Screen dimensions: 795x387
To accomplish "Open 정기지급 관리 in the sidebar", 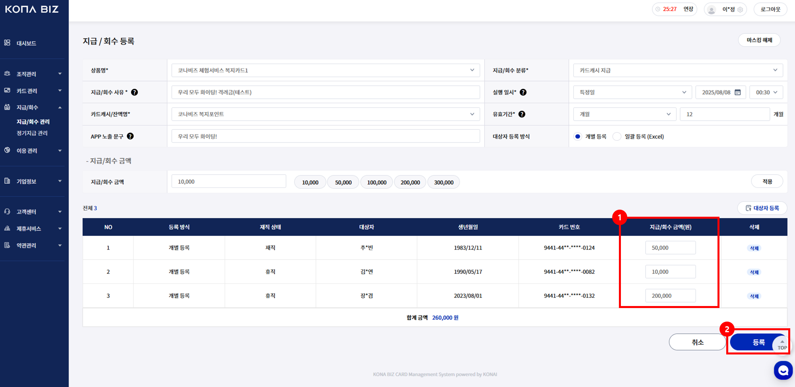I will point(32,133).
